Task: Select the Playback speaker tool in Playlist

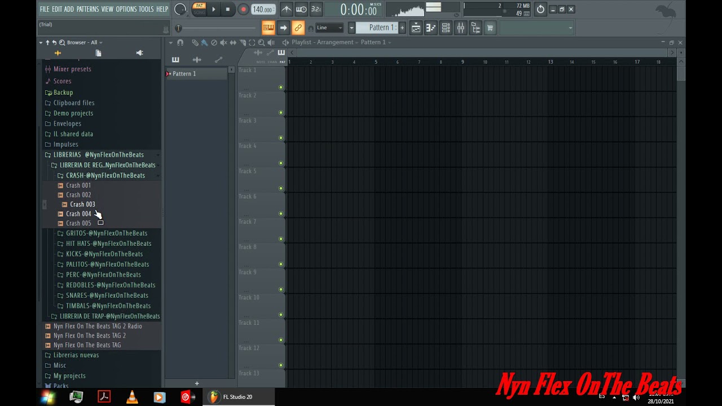Action: [x=271, y=42]
